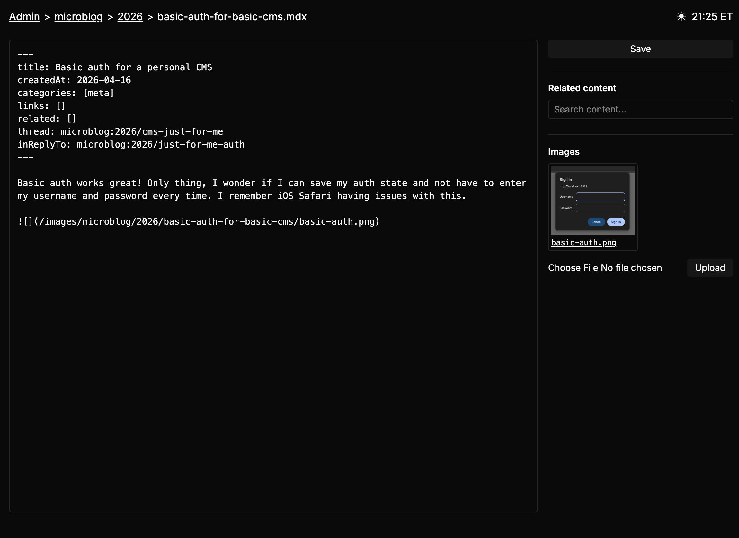739x538 pixels.
Task: Place cursor on the thread frontmatter line
Action: (x=120, y=132)
